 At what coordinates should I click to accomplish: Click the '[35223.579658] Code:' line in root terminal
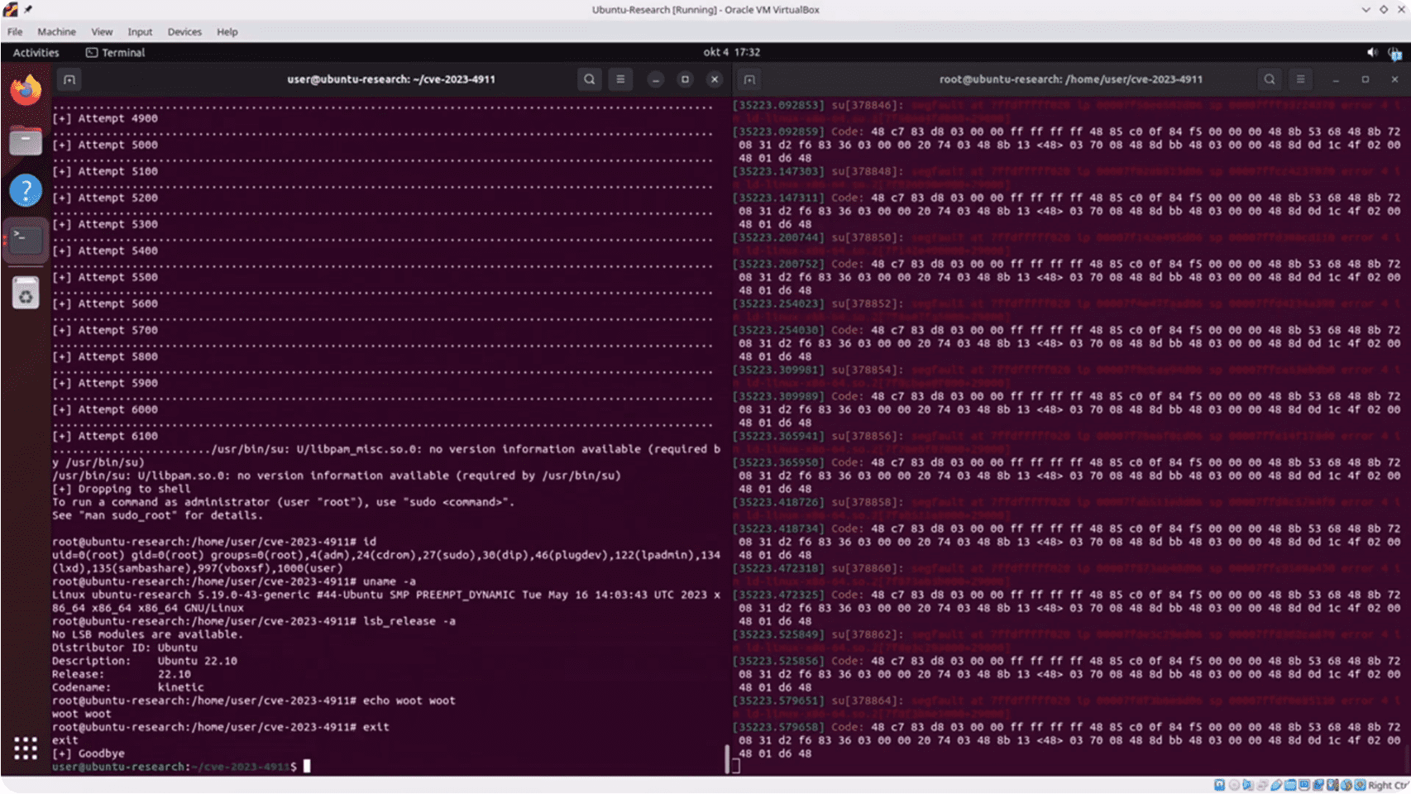point(1067,727)
